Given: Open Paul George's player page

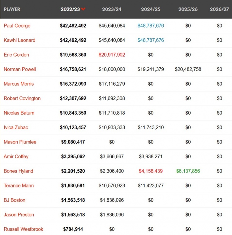Looking at the screenshot, I should (17, 26).
